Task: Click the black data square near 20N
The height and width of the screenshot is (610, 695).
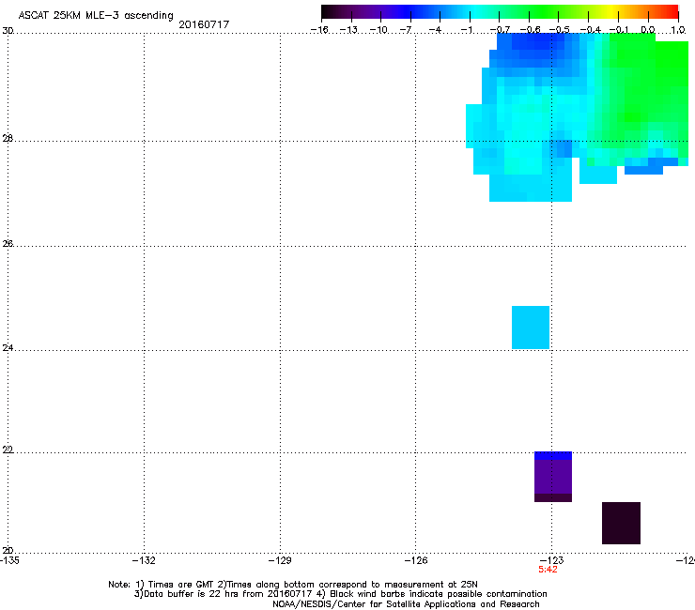Action: [621, 523]
